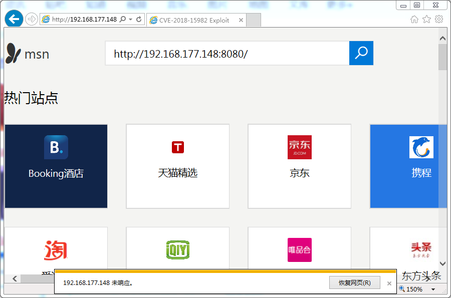Open the address bar autocomplete dropdown arrow
Viewport: 451px width, 298px height.
(x=131, y=19)
